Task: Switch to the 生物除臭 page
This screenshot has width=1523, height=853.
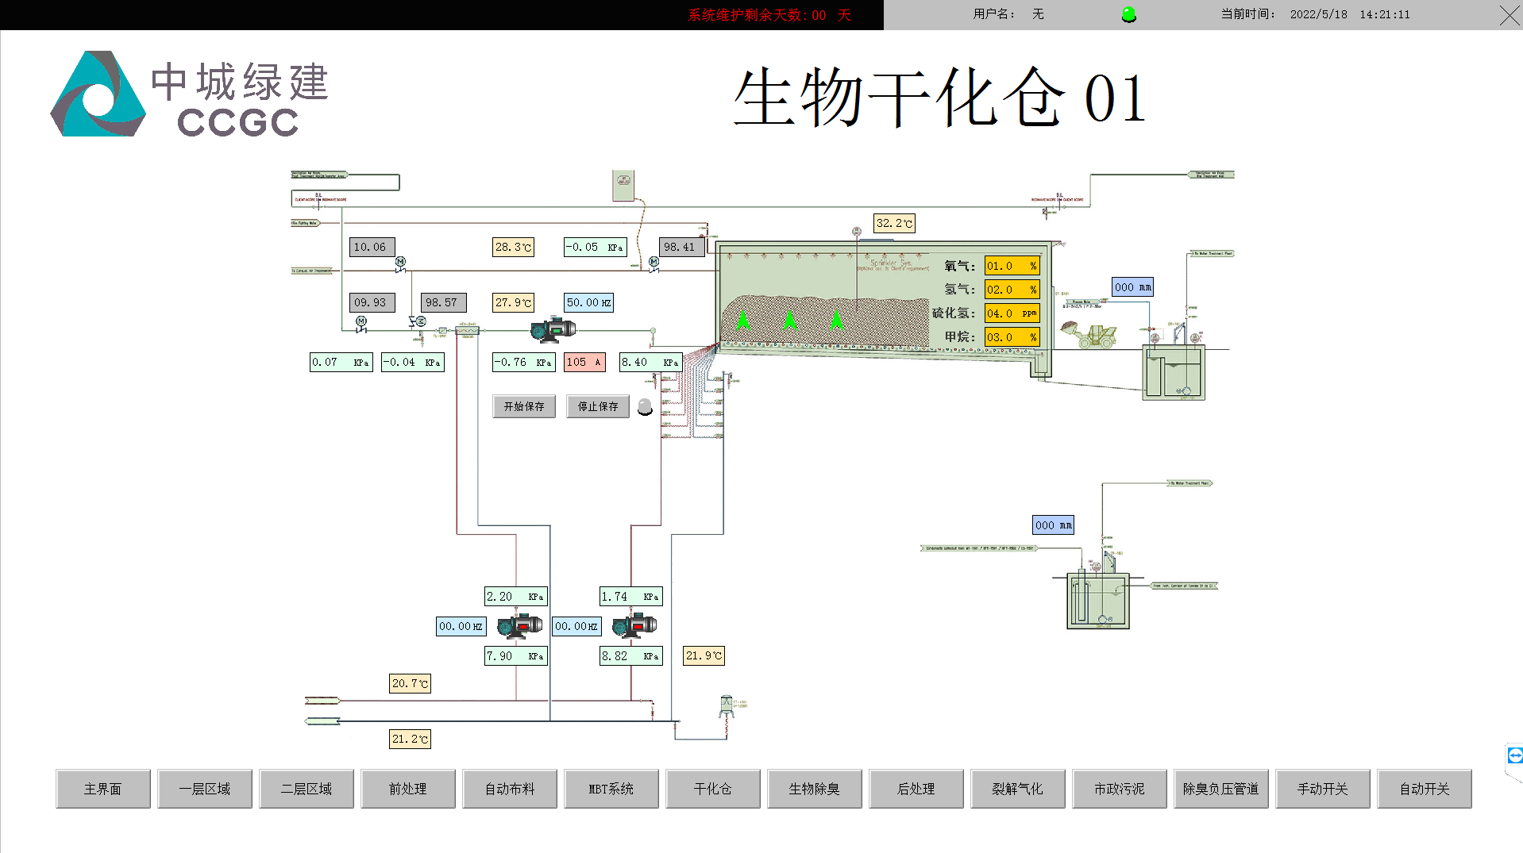Action: tap(814, 789)
